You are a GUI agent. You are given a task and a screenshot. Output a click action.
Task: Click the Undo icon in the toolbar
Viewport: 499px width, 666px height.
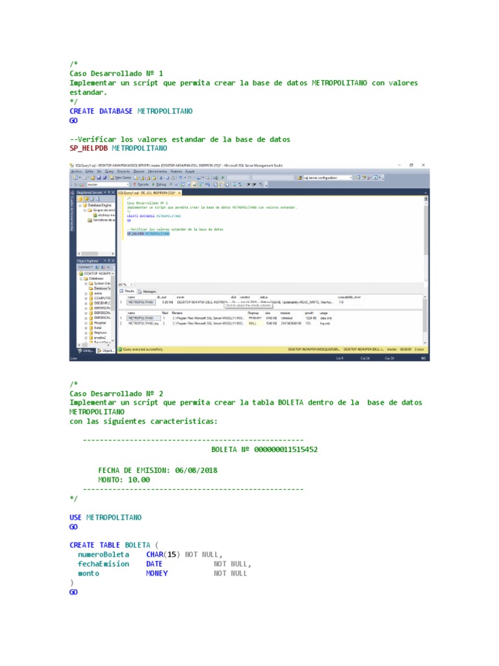coord(181,178)
